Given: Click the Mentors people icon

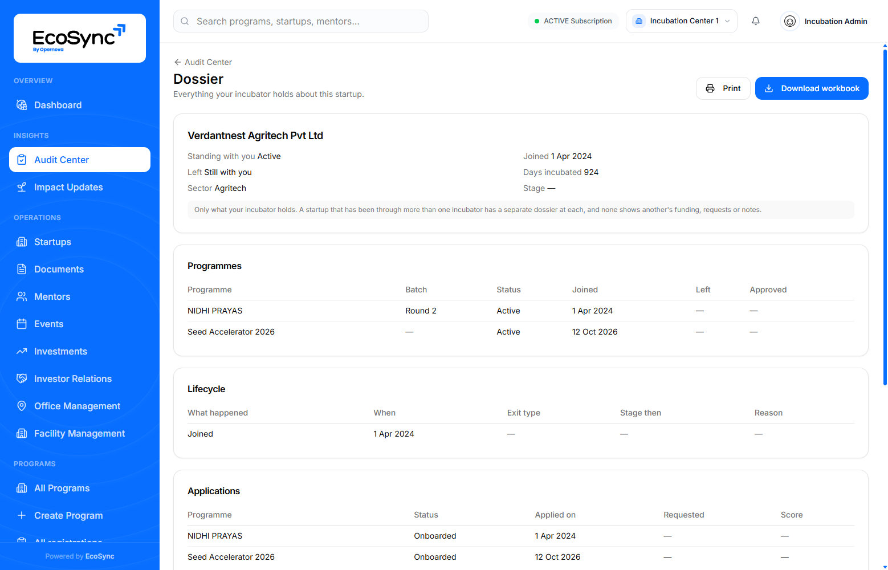Looking at the screenshot, I should 22,296.
